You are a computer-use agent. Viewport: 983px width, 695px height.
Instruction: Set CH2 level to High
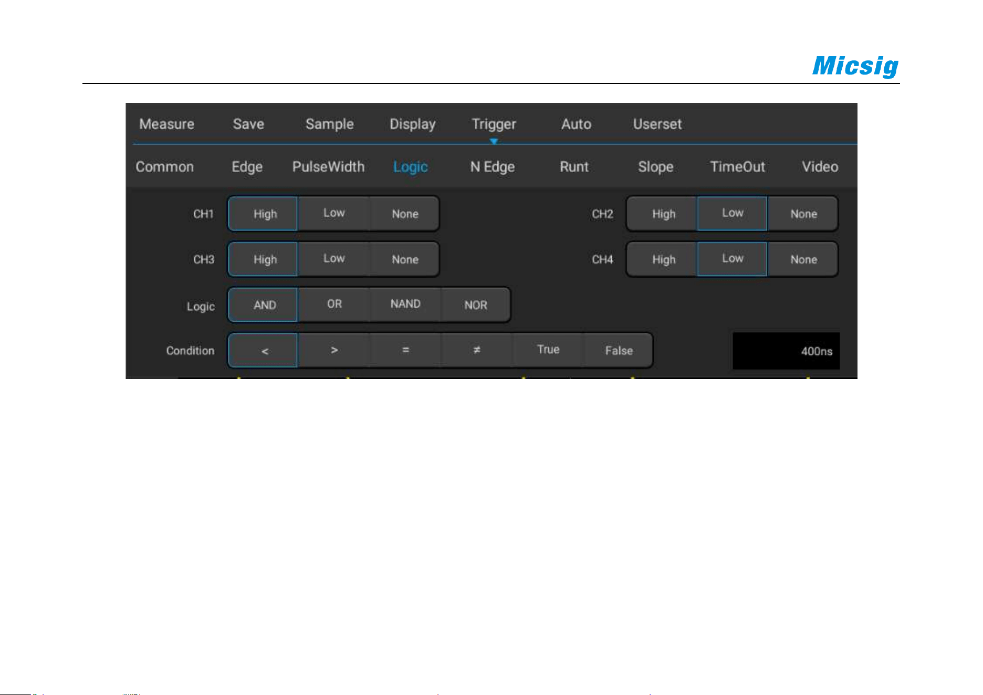662,214
